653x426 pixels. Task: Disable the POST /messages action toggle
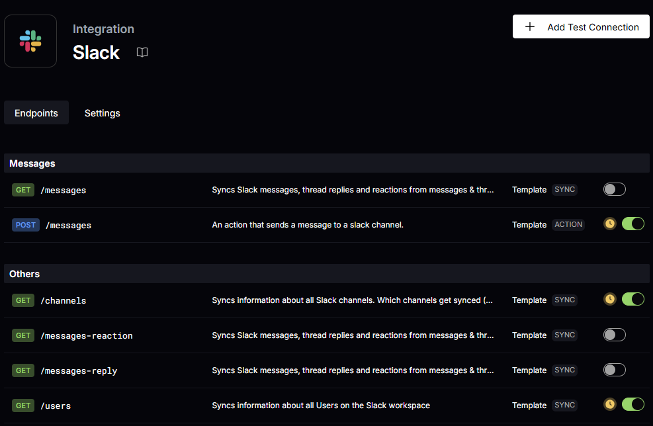coord(632,224)
